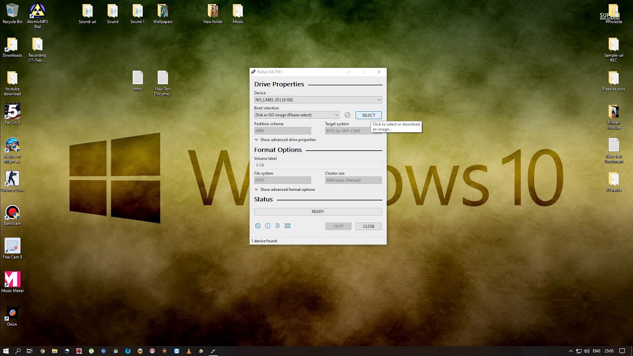Select the AtomixMP3 Trial desktop icon
The height and width of the screenshot is (356, 633).
click(37, 16)
